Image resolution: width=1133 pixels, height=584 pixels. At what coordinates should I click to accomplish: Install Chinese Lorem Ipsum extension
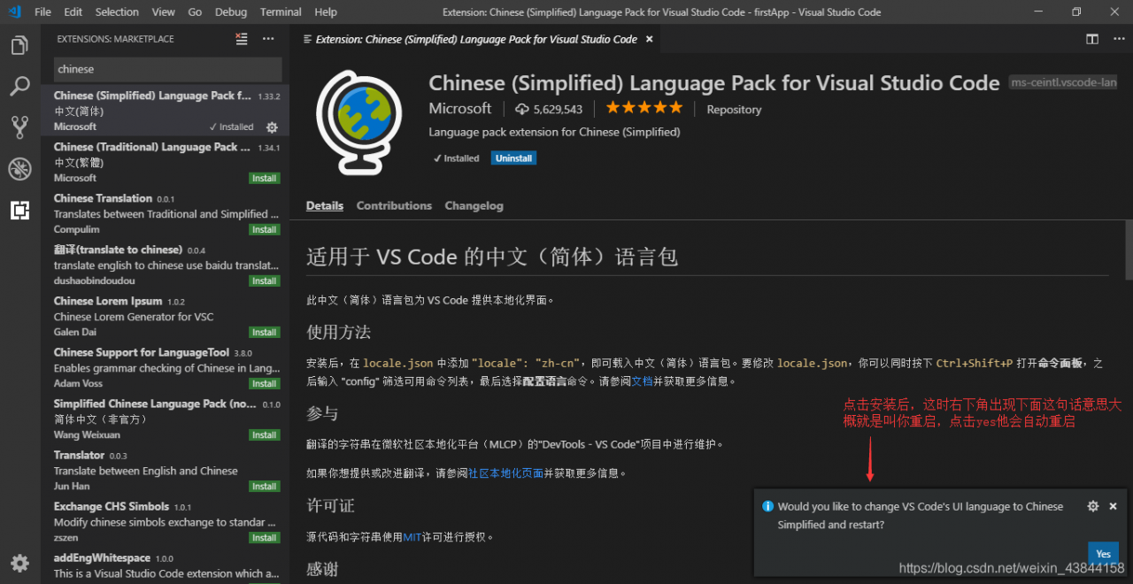(x=265, y=332)
